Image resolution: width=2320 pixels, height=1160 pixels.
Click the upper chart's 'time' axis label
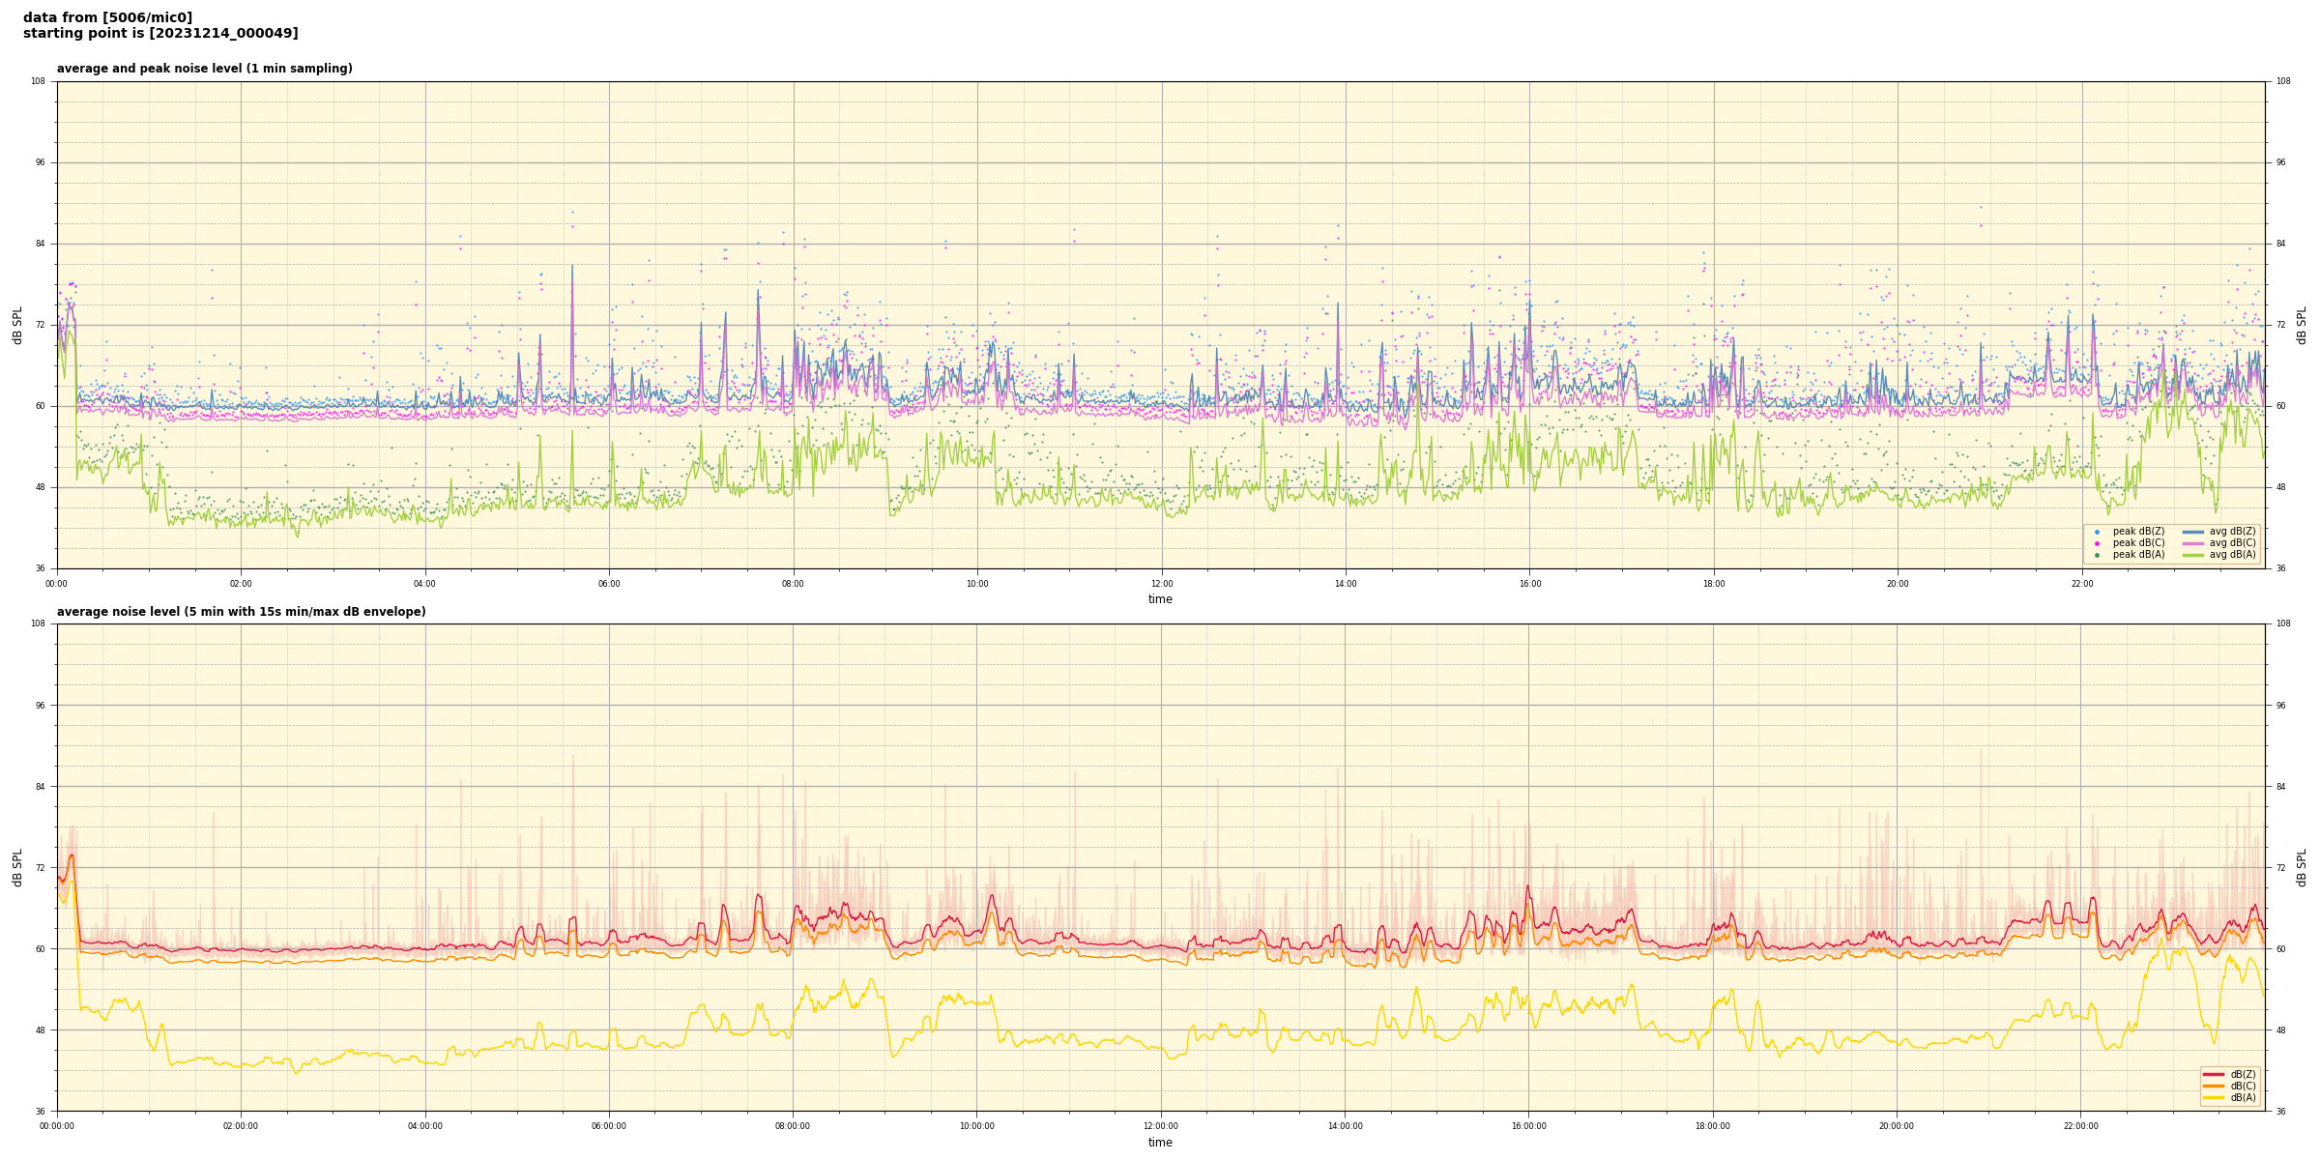click(x=1160, y=599)
